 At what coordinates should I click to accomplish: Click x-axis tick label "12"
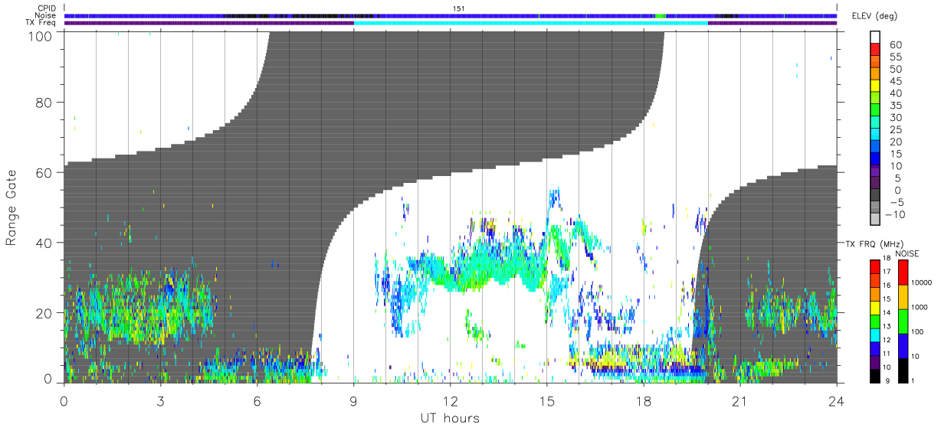(x=450, y=401)
